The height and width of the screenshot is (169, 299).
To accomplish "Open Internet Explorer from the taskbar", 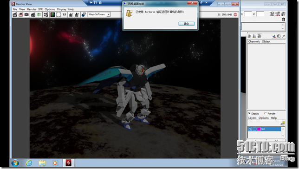I will tap(29, 163).
